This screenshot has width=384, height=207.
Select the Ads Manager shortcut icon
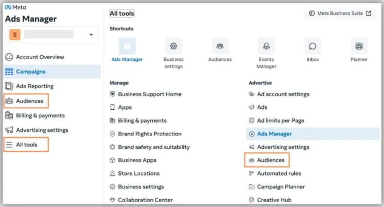pos(127,46)
